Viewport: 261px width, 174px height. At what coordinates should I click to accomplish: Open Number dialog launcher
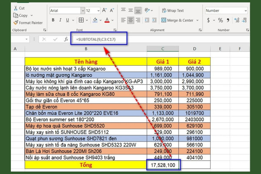pyautogui.click(x=248, y=30)
